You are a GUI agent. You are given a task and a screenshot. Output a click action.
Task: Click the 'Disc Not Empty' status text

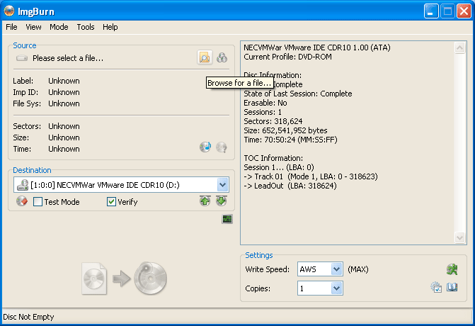pyautogui.click(x=28, y=317)
